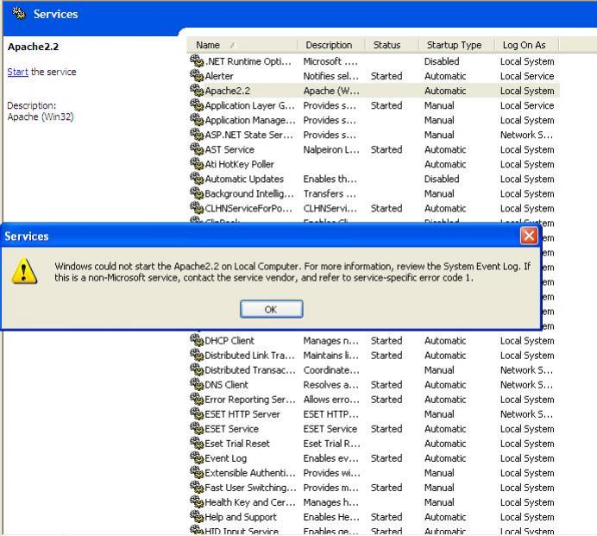Click the DHCP Client gear icon
The image size is (597, 536).
point(197,340)
